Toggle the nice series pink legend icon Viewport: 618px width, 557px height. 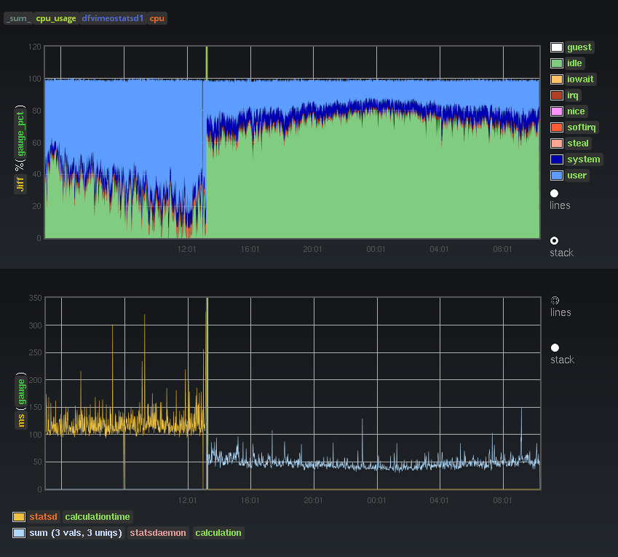555,111
